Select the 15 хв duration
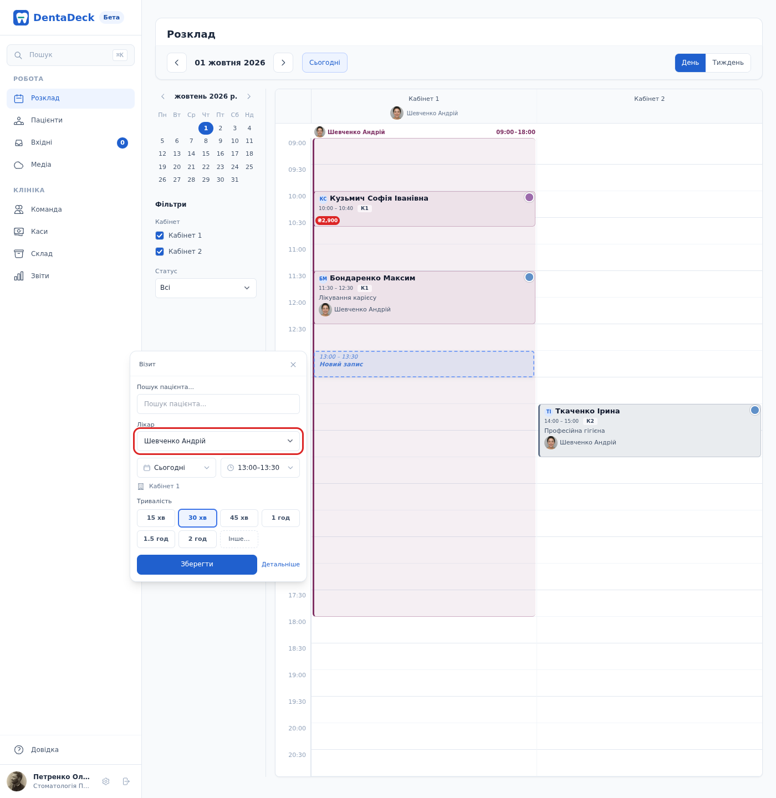Image resolution: width=776 pixels, height=798 pixels. point(156,518)
